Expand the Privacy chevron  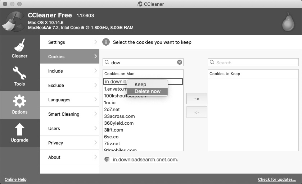point(95,142)
